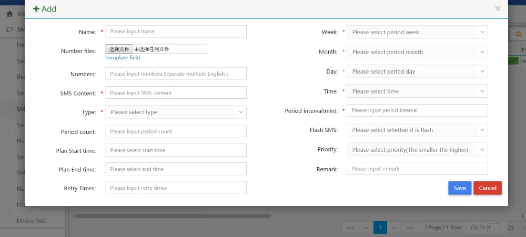Go to the previous page with <
526x237 pixels.
click(366, 228)
